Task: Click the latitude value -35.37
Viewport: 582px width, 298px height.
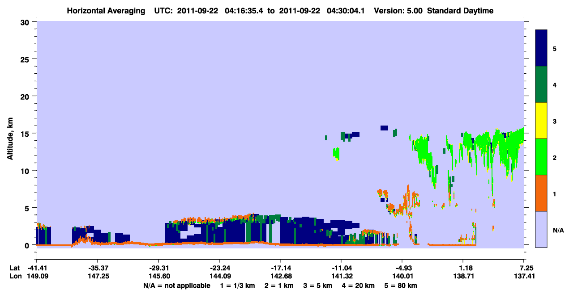Action: click(97, 268)
